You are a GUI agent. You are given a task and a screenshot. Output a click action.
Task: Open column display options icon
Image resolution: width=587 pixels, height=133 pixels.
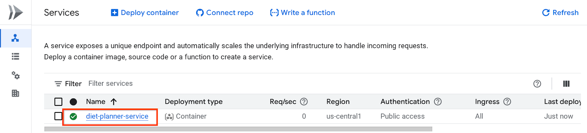pyautogui.click(x=566, y=84)
